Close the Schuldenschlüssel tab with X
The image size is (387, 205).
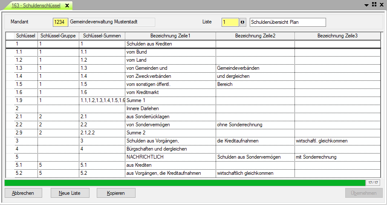pyautogui.click(x=67, y=5)
